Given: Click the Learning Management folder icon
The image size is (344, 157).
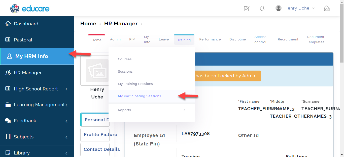Looking at the screenshot, I should tap(8, 105).
